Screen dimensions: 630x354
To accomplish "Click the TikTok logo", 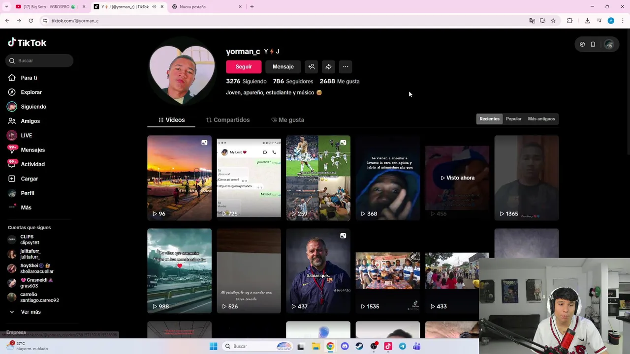I will point(27,43).
